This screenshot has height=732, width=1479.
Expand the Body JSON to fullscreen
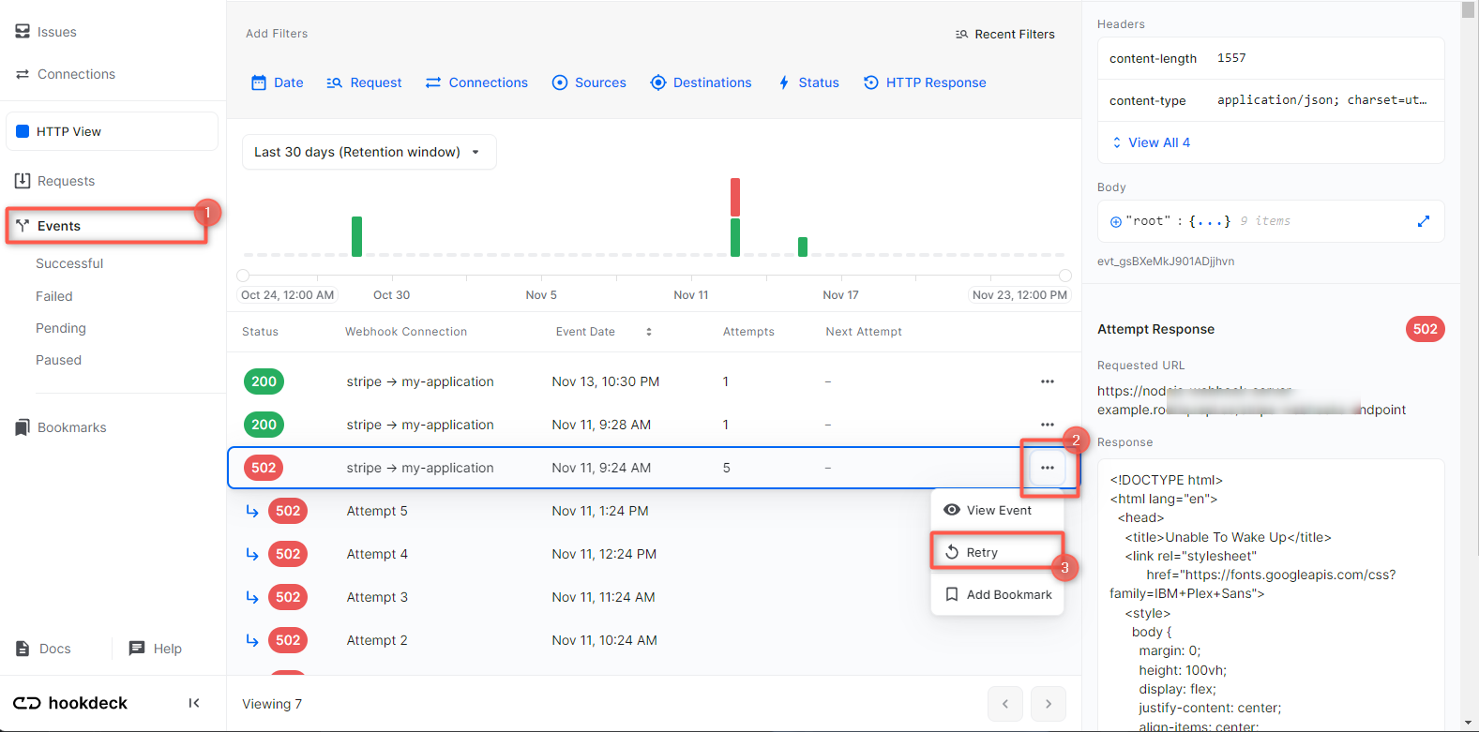coord(1424,221)
